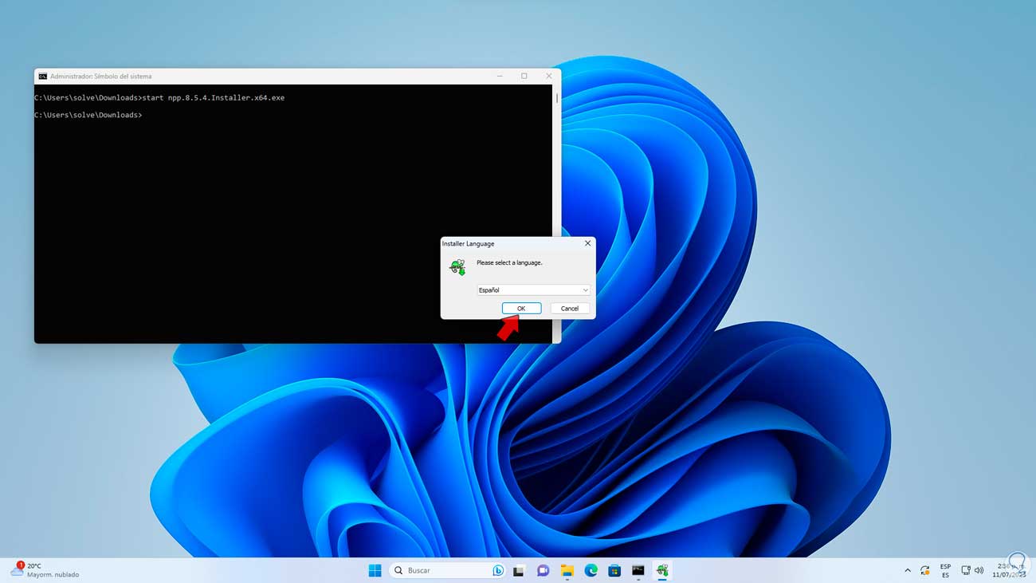Click the "Please select a language." text
The image size is (1036, 583).
[509, 262]
